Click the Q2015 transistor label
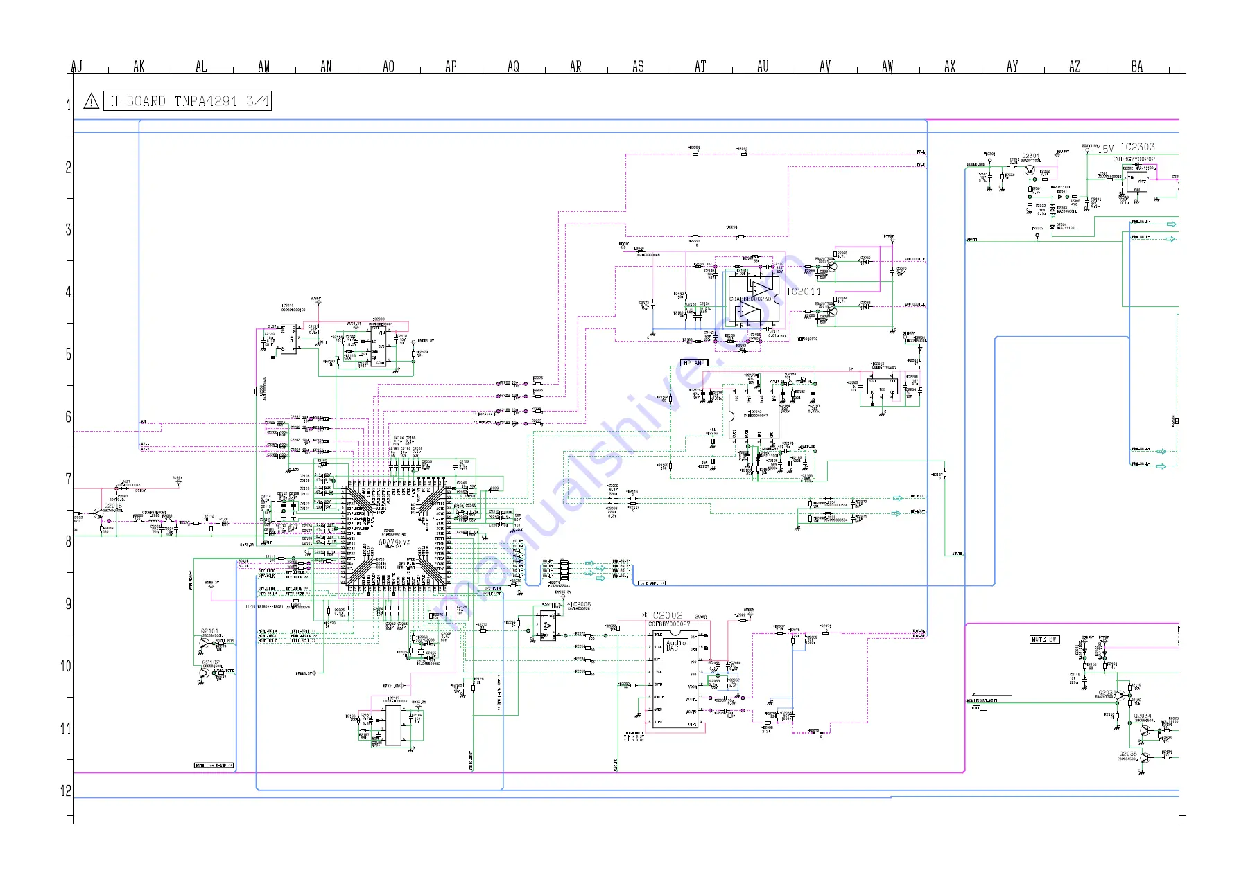Image resolution: width=1239 pixels, height=875 pixels. (x=113, y=506)
